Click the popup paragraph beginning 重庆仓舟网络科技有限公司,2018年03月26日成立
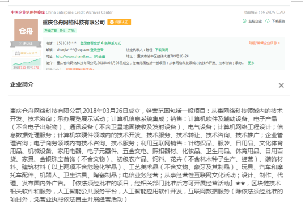Viewport: 305px width, 204px height. point(146,155)
